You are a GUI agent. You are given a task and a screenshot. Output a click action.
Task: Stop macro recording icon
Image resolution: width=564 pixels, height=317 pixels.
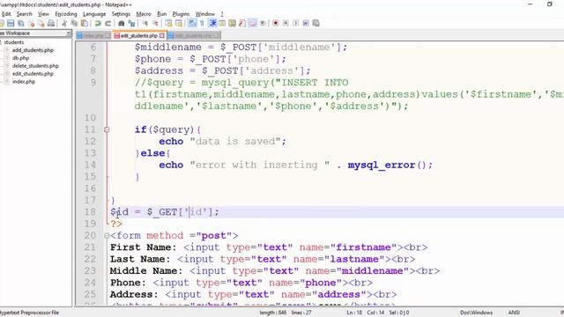coord(286,24)
